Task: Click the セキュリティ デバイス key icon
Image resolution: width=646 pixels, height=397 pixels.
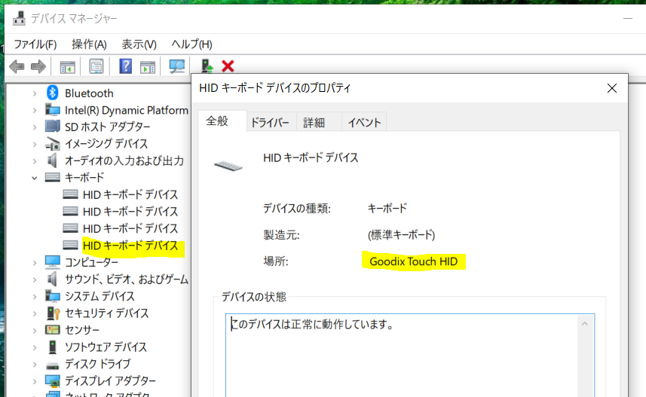Action: (54, 313)
